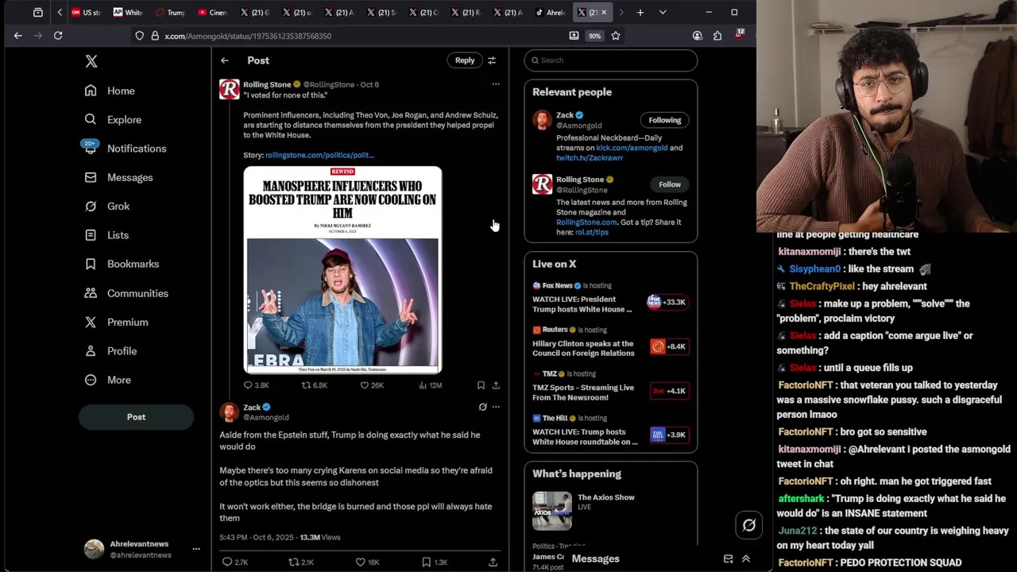Open the Reuters Hillary Clinton live listing
This screenshot has width=1017, height=572.
coord(610,342)
